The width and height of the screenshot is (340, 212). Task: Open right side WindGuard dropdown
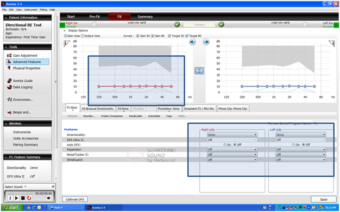232,160
